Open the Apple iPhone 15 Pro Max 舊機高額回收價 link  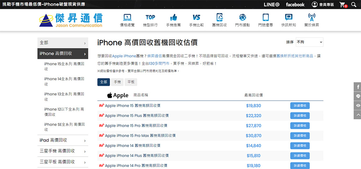(140, 136)
